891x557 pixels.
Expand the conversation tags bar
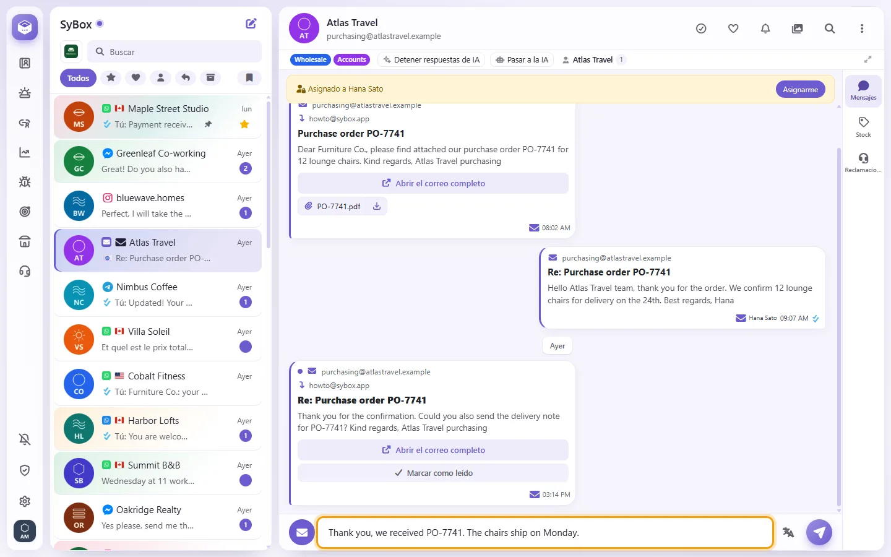click(x=868, y=59)
